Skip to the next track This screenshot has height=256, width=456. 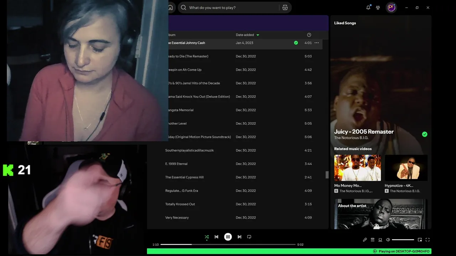coord(239,237)
